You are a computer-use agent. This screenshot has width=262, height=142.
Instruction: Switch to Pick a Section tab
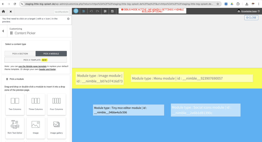tap(20, 54)
